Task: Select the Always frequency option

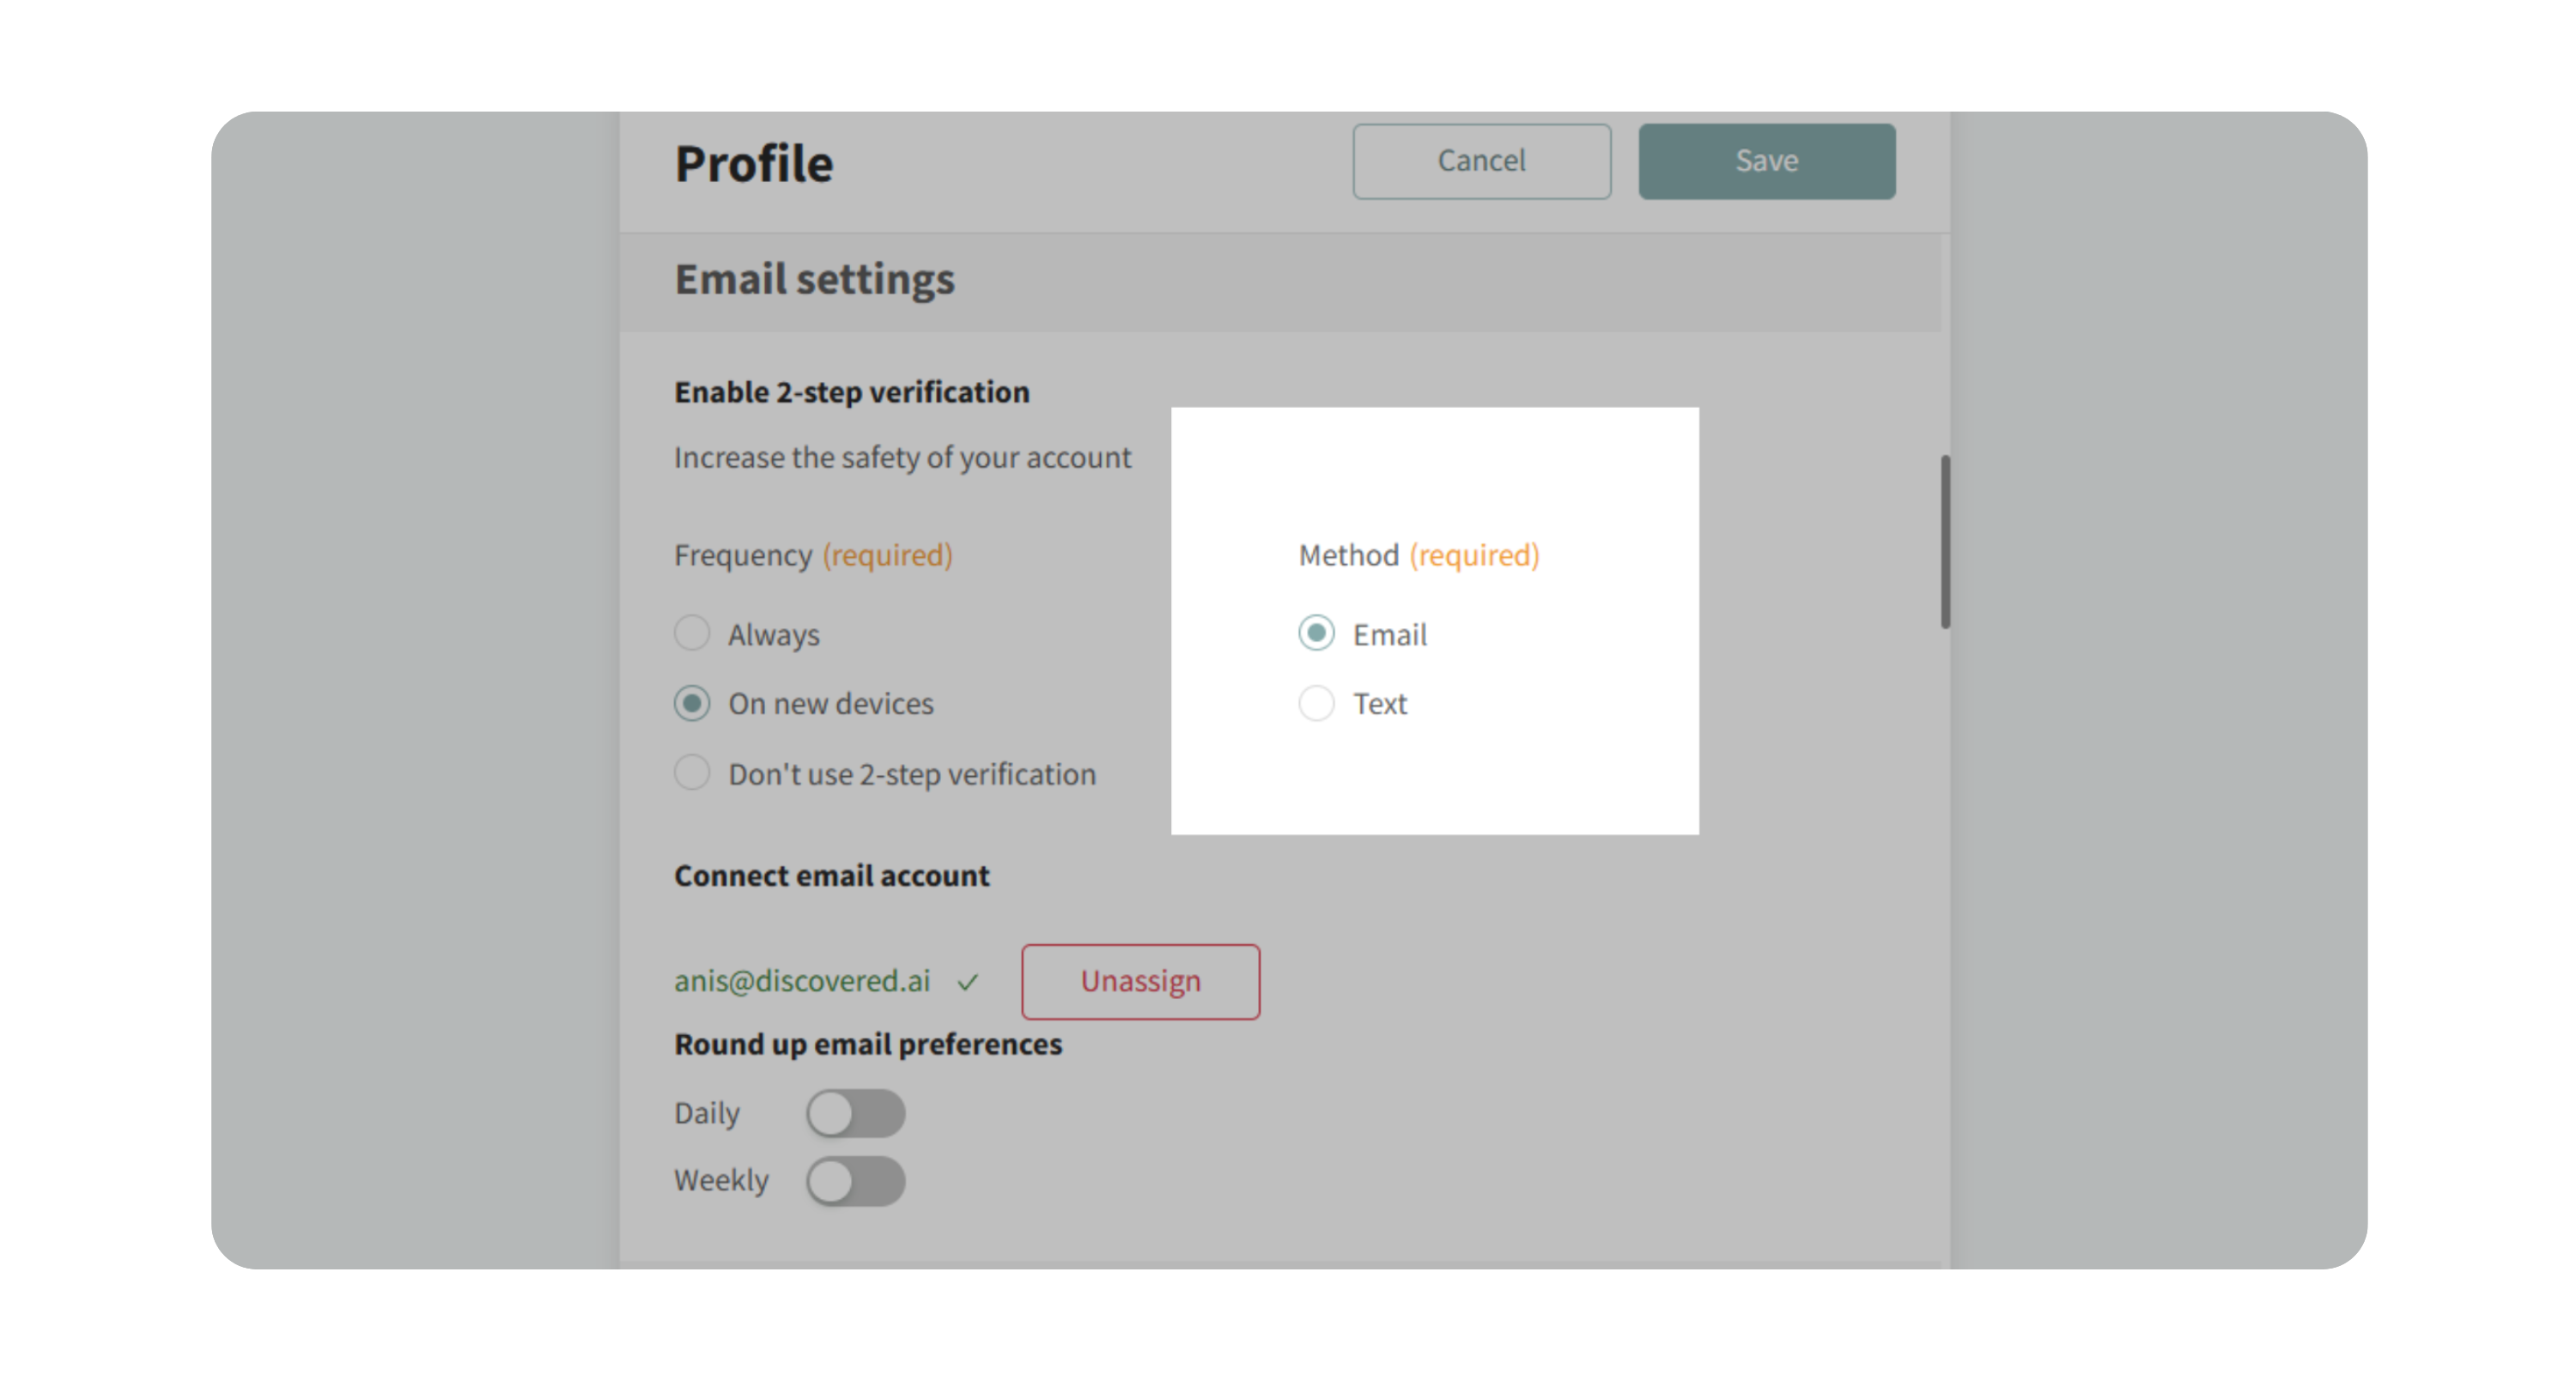Action: point(692,633)
